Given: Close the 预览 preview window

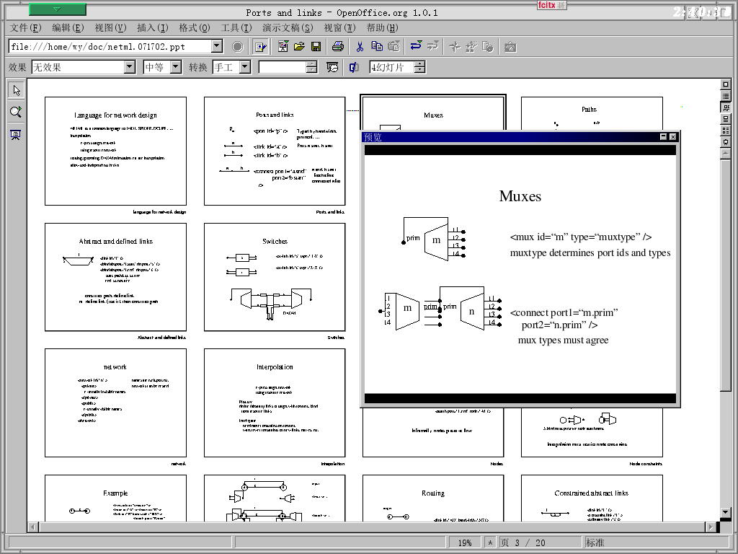Looking at the screenshot, I should [x=672, y=137].
